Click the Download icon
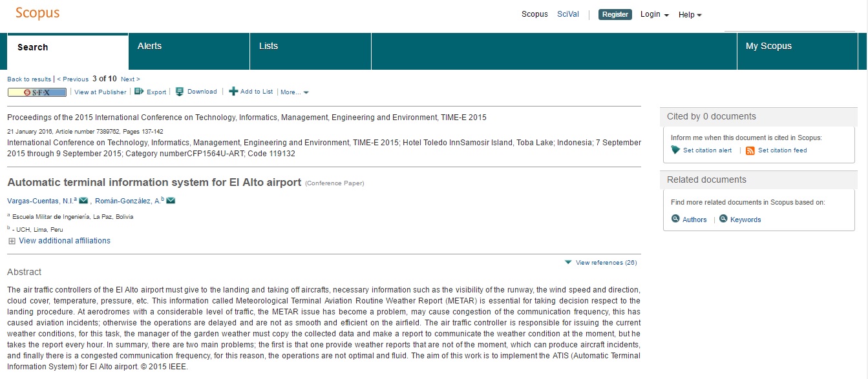The image size is (868, 379). 180,92
